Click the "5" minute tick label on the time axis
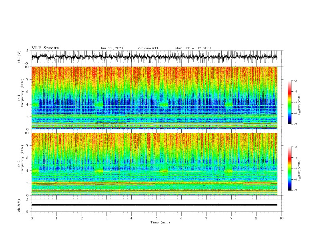317x245 pixels. coord(156,218)
